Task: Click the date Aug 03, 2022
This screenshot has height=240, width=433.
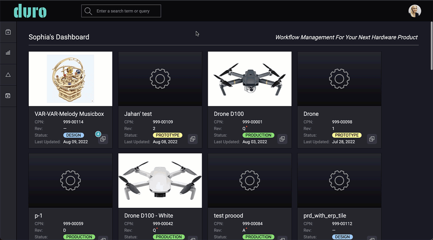Action: [255, 142]
